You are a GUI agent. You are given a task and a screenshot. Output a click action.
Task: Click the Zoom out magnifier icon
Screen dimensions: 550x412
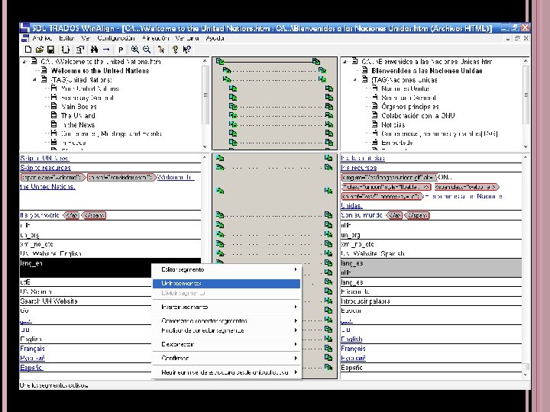coord(147,50)
